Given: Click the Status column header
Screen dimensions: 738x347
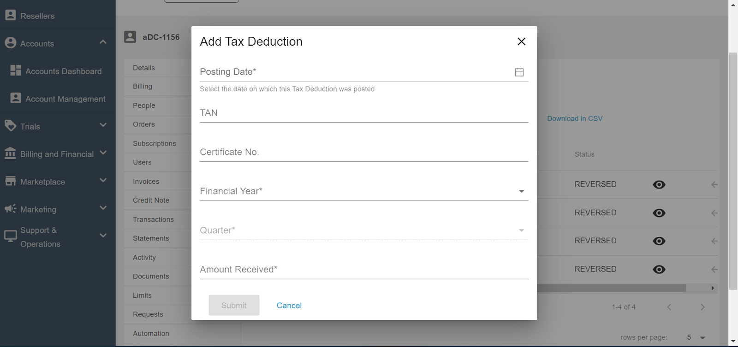Looking at the screenshot, I should [x=584, y=154].
